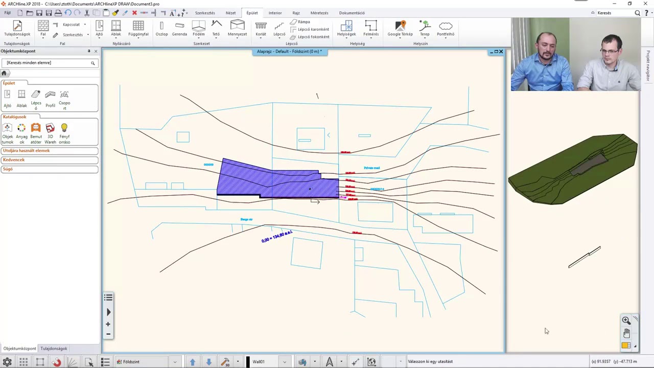
Task: Click Lépcső fokonként button
Action: click(310, 37)
